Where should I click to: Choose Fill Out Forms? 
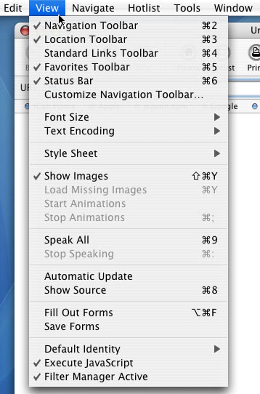[x=128, y=313]
